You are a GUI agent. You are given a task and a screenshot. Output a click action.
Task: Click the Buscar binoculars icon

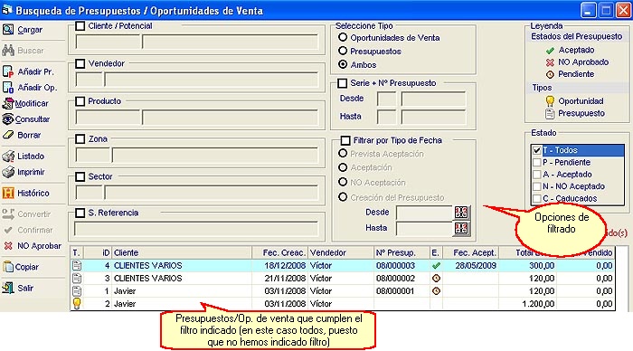(x=8, y=51)
